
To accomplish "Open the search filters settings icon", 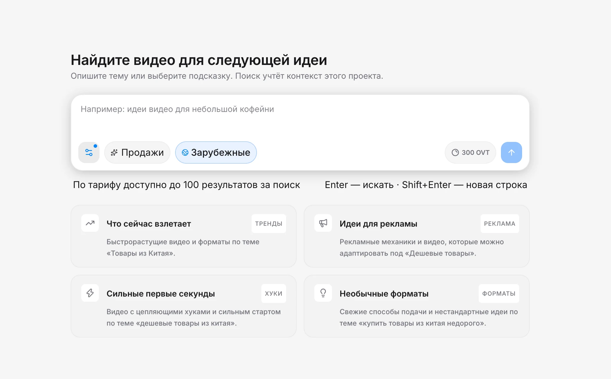I will pos(89,152).
